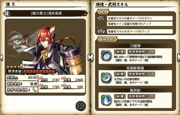
Task: Click the 突風斬撃破 skill icon
Action: [x=106, y=78]
